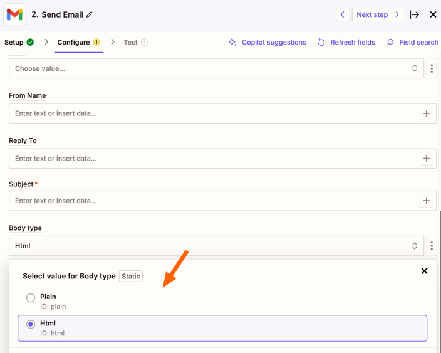Viewport: 441px width, 353px height.
Task: Select the Plain radio option
Action: pos(31,298)
